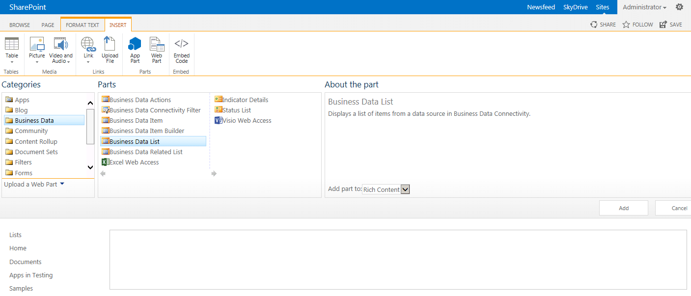Open Newsfeed in top bar

pyautogui.click(x=541, y=7)
